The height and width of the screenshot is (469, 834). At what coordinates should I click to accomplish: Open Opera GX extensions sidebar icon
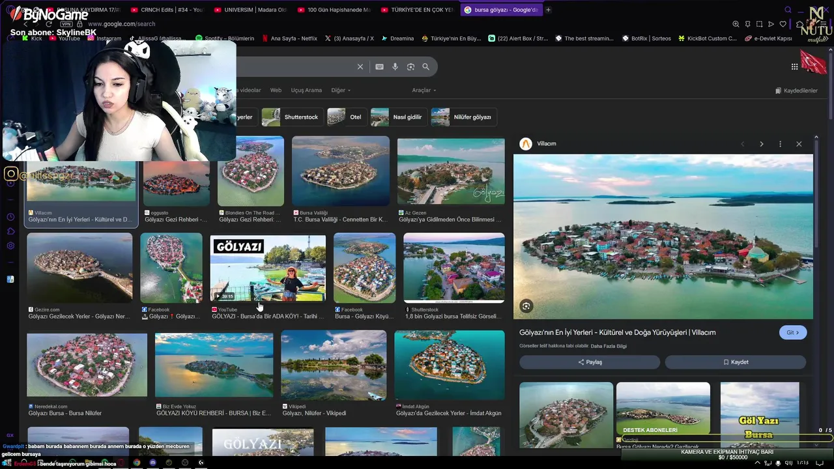point(10,231)
